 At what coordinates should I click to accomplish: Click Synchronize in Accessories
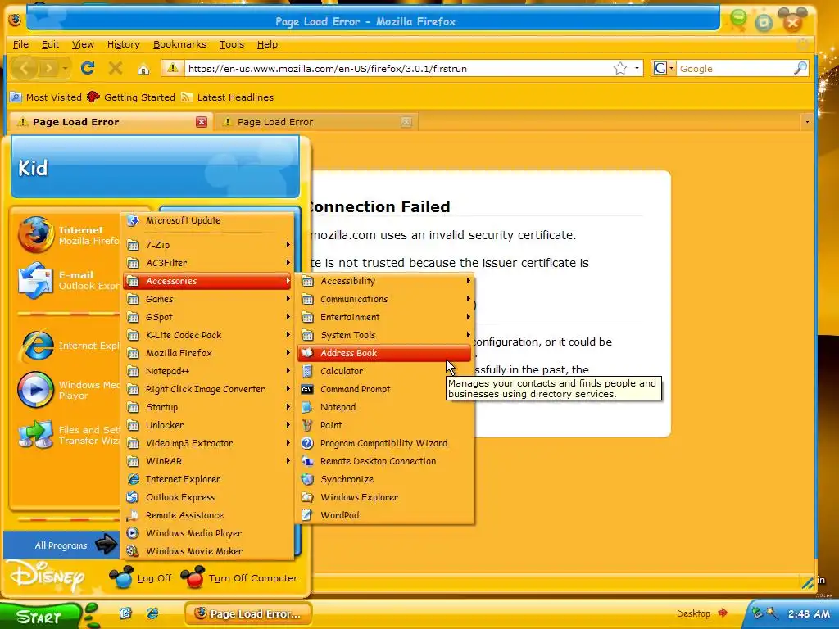pos(384,479)
